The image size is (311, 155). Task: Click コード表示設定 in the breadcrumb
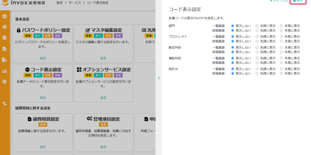pyautogui.click(x=98, y=3)
